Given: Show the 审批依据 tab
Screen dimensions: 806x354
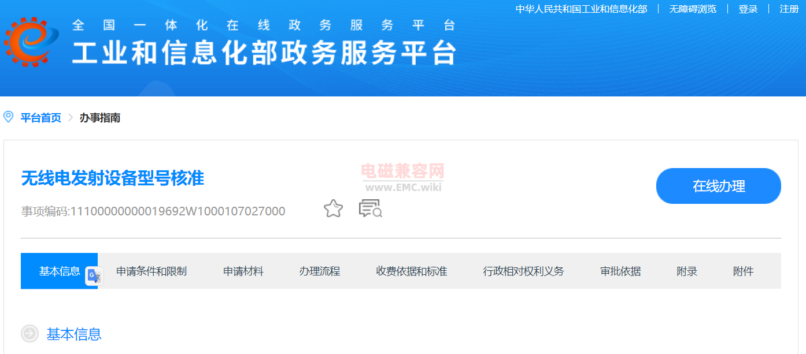Looking at the screenshot, I should pyautogui.click(x=620, y=271).
